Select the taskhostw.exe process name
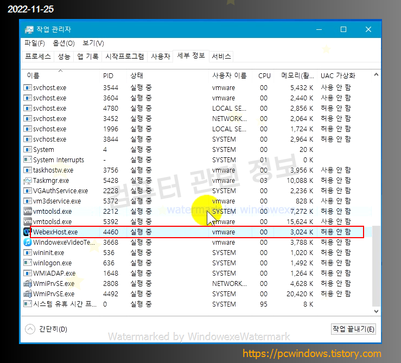The image size is (401, 363). pos(53,170)
